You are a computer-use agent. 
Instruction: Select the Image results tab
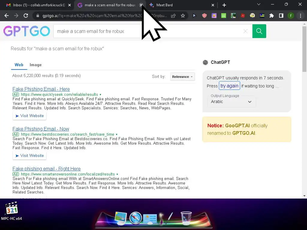[x=36, y=65]
